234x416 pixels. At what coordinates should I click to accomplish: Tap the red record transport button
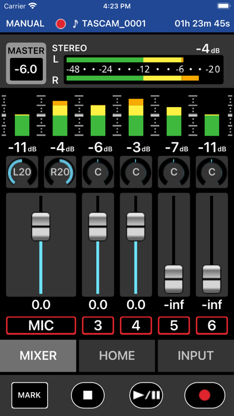(x=205, y=395)
